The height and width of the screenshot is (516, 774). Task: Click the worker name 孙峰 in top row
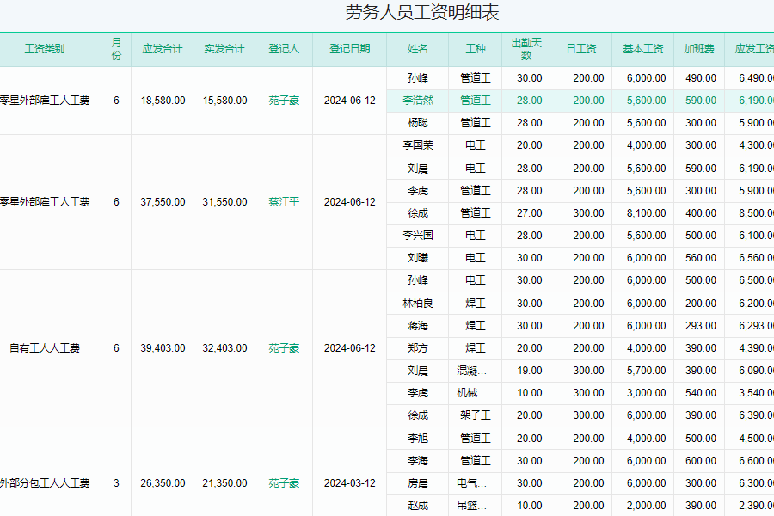coord(418,78)
